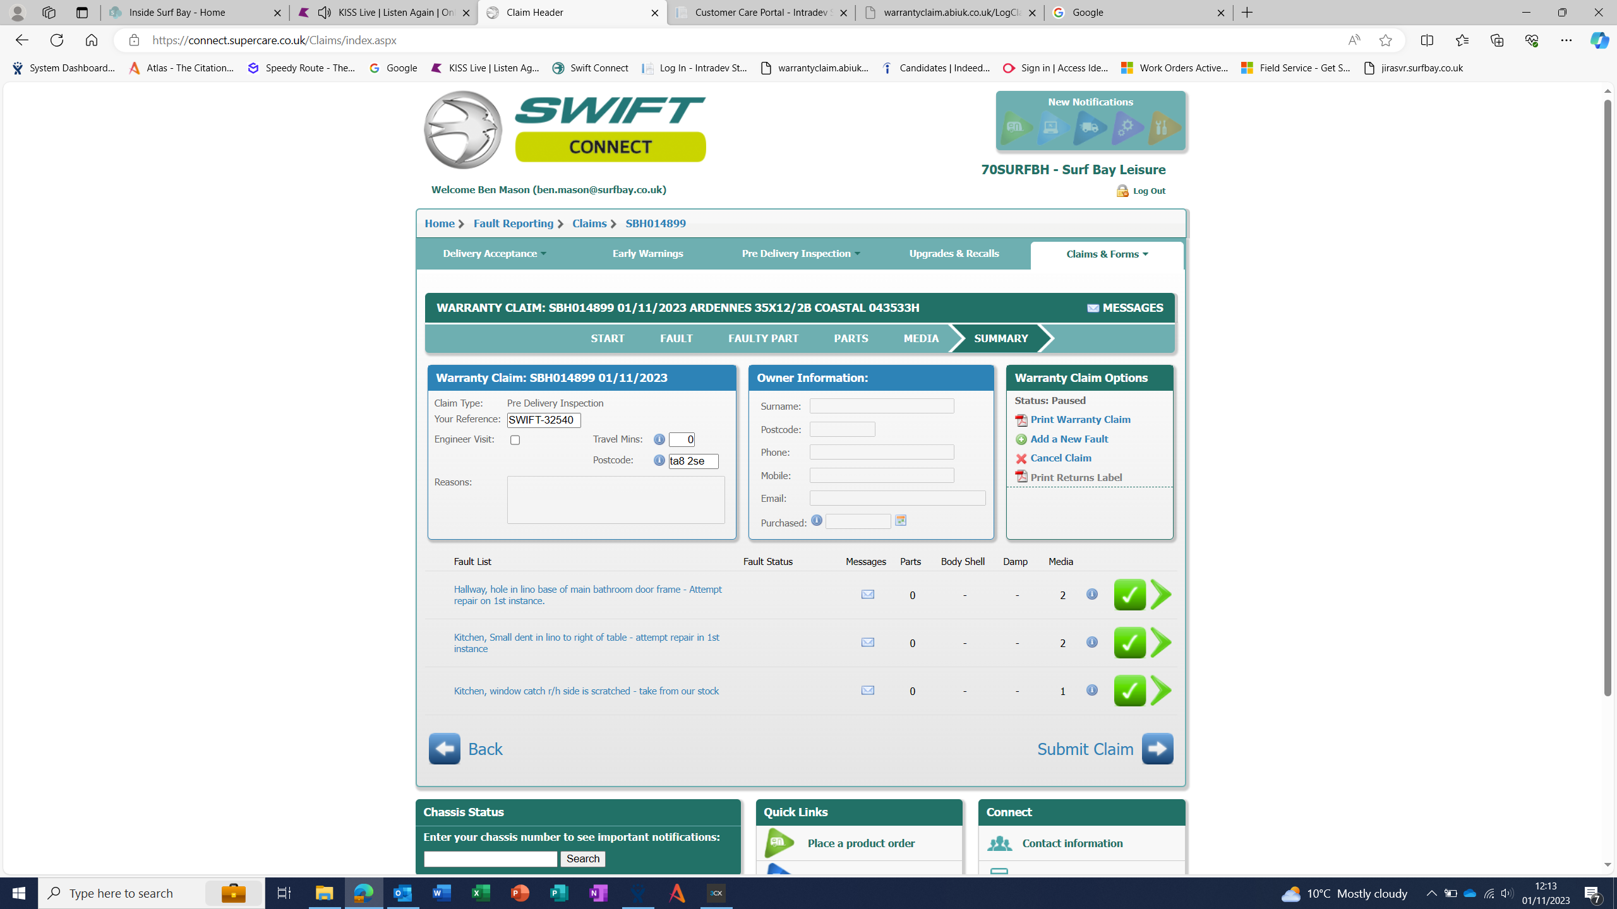Click the MESSAGES envelope button in header
The image size is (1617, 909).
click(x=1125, y=308)
